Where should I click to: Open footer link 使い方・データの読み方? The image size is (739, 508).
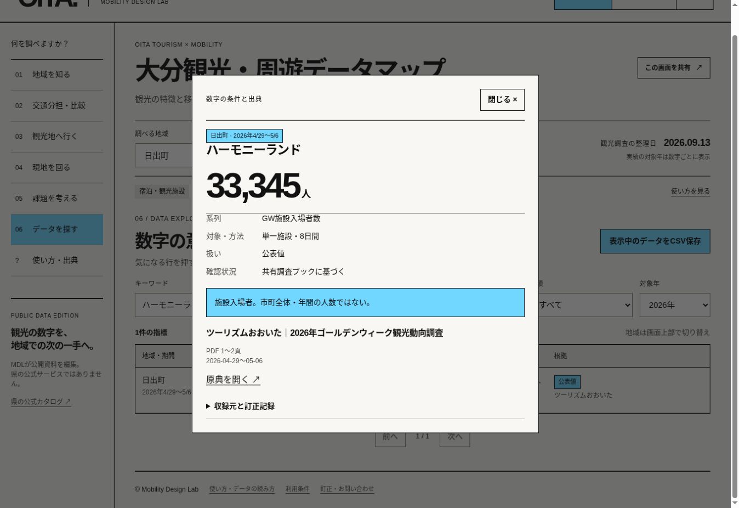242,489
